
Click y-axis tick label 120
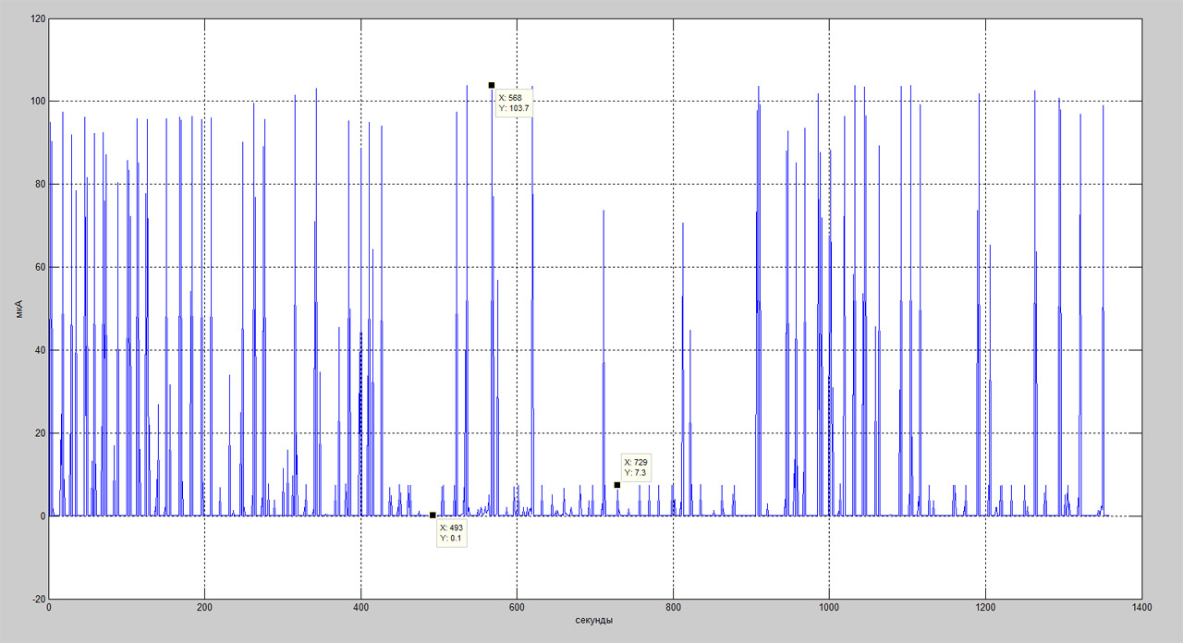pyautogui.click(x=37, y=18)
